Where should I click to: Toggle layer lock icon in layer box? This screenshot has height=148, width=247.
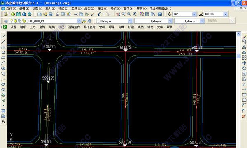pyautogui.click(x=24, y=21)
